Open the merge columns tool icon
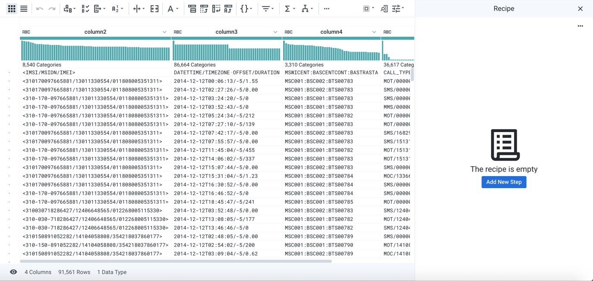593x281 pixels. (67, 9)
